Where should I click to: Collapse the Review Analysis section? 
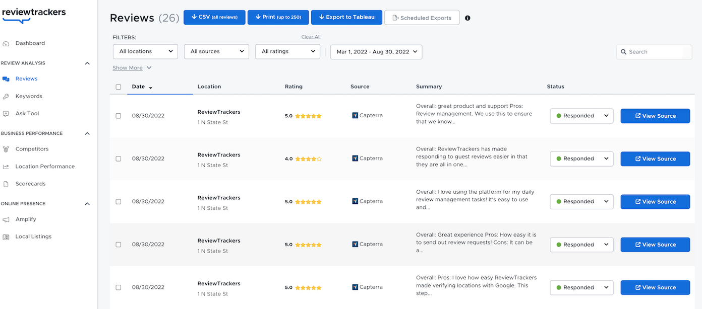(x=87, y=63)
